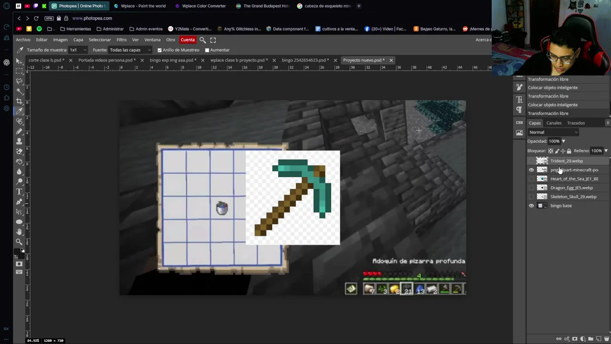Show the Heart_of_the_Sea layer

pyautogui.click(x=531, y=179)
